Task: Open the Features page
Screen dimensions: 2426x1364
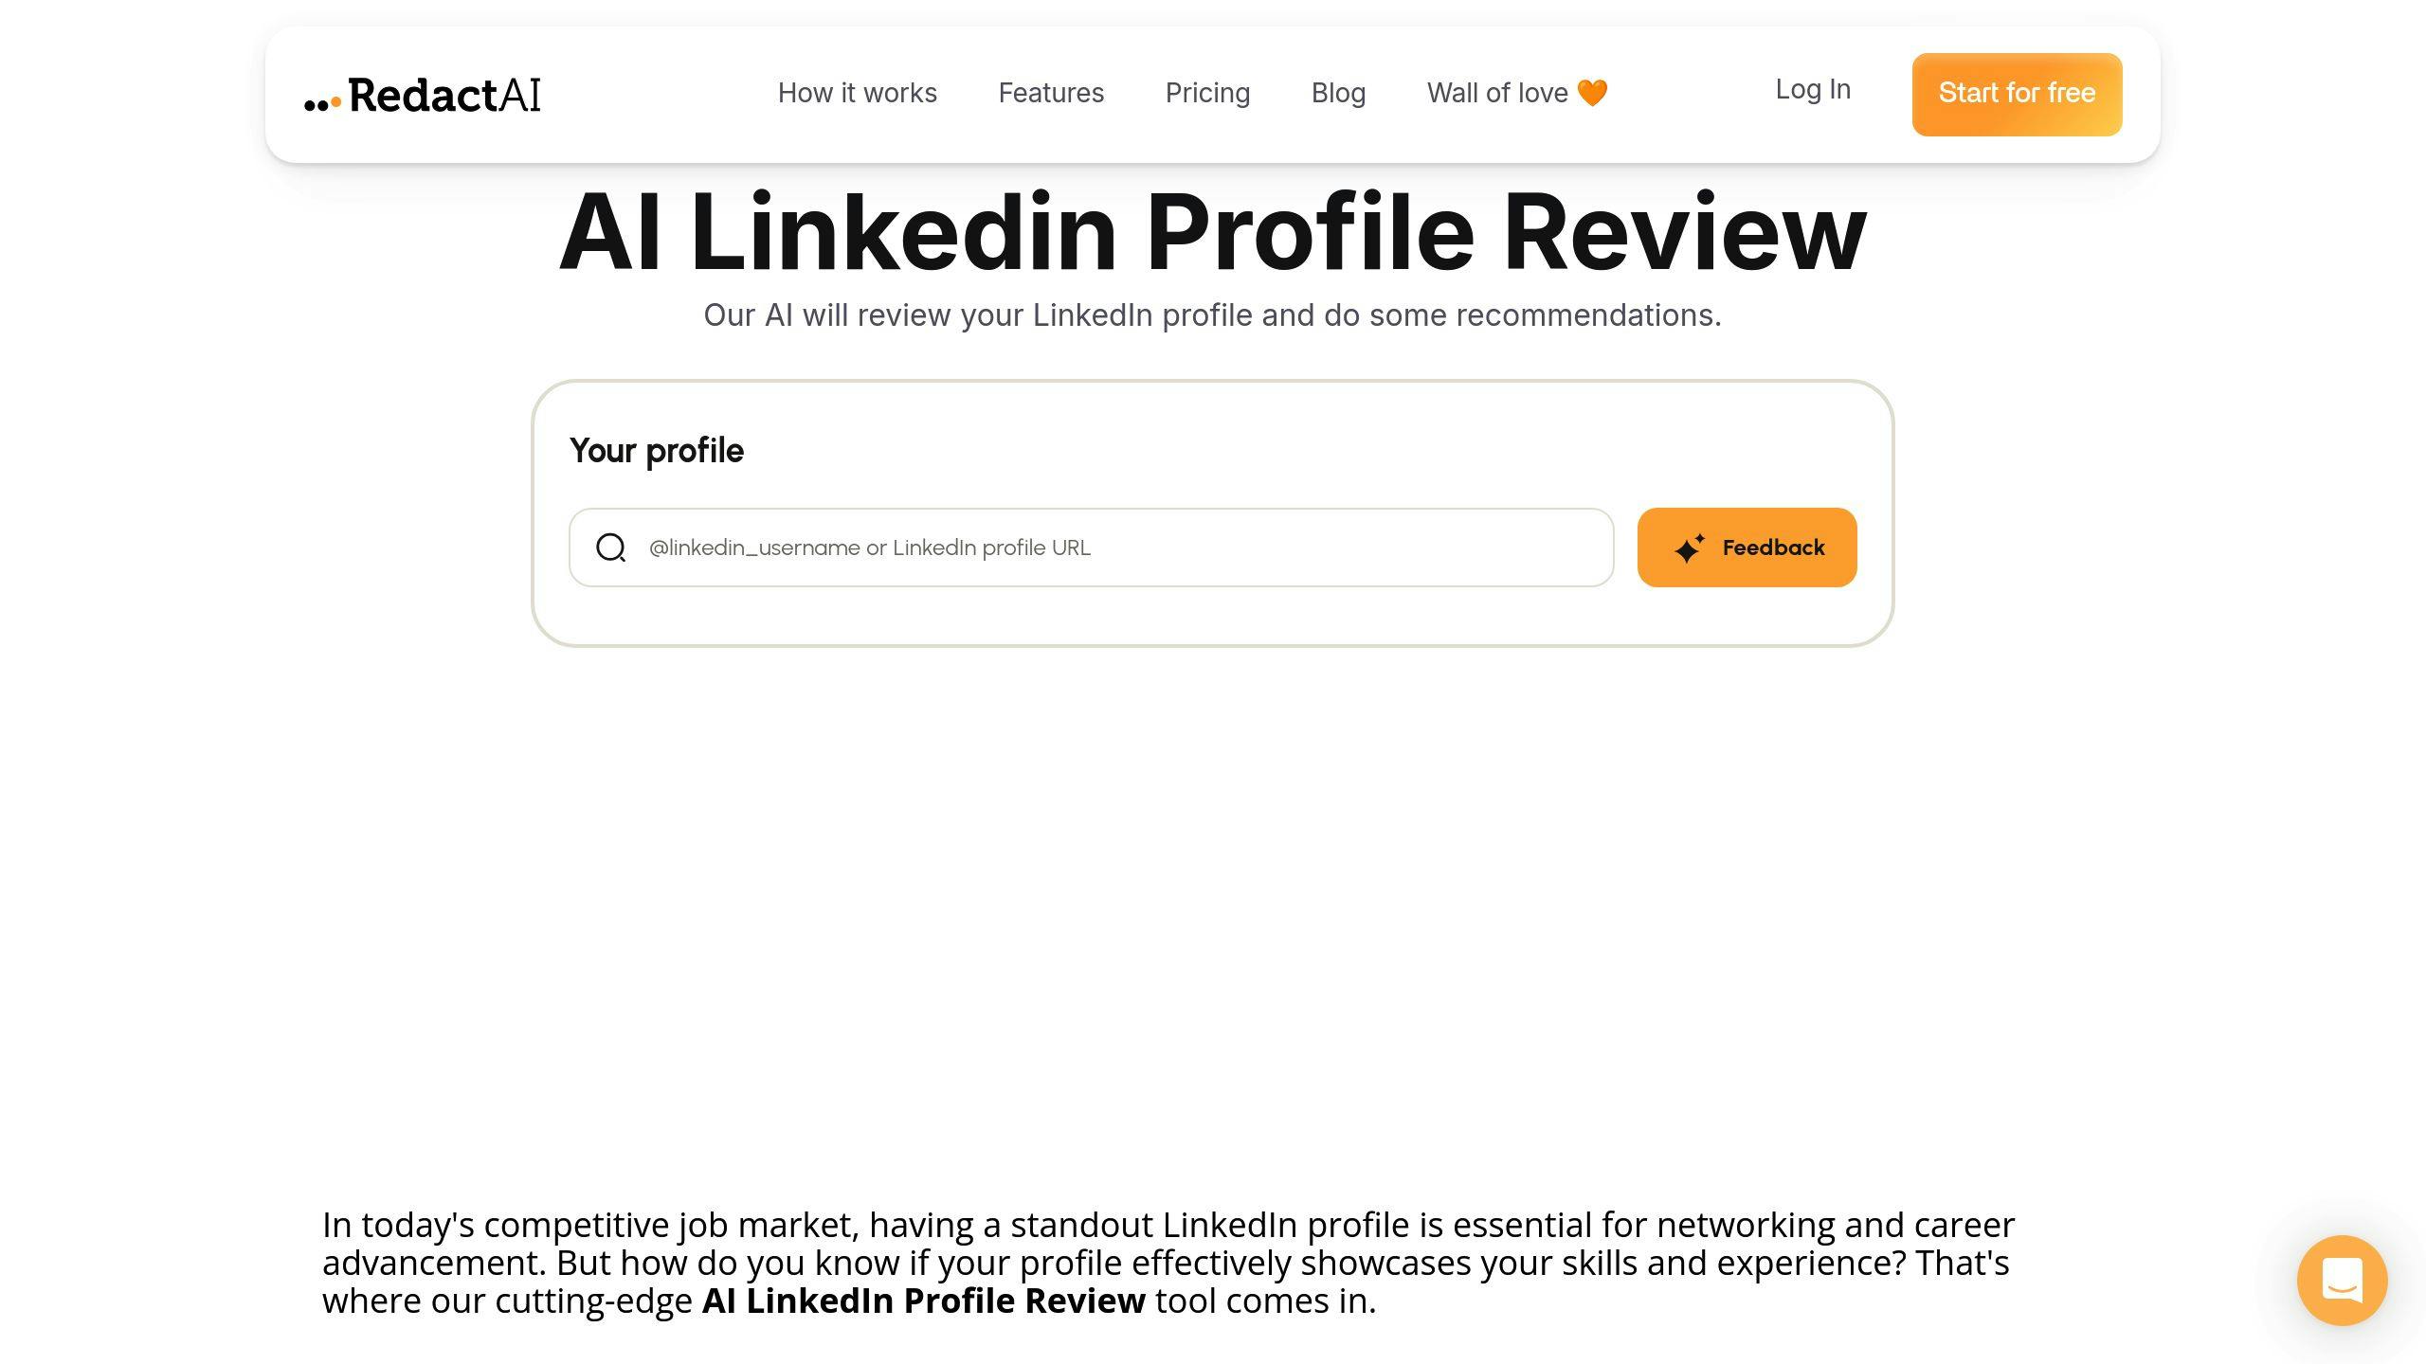Action: coord(1051,93)
